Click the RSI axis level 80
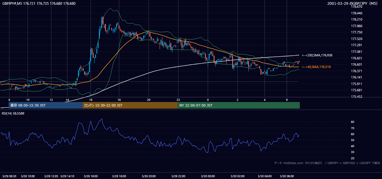 (x=353, y=122)
